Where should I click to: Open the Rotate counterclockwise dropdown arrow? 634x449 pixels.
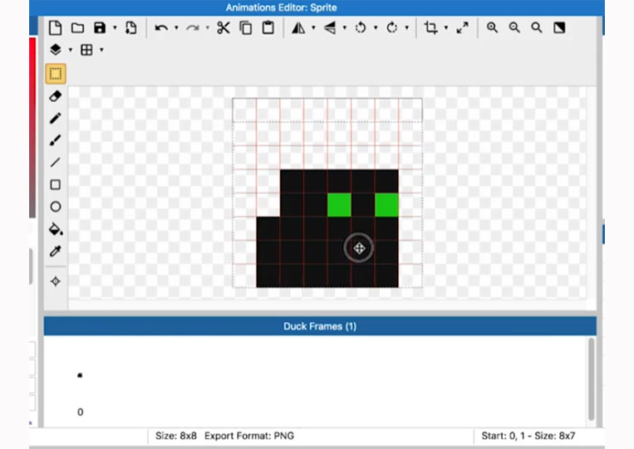click(376, 28)
